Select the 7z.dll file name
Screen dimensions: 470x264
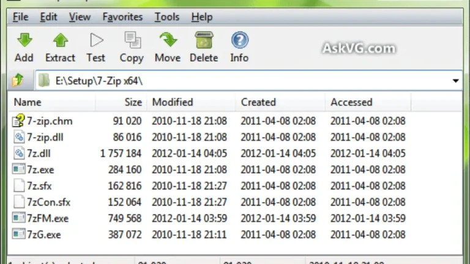(39, 153)
